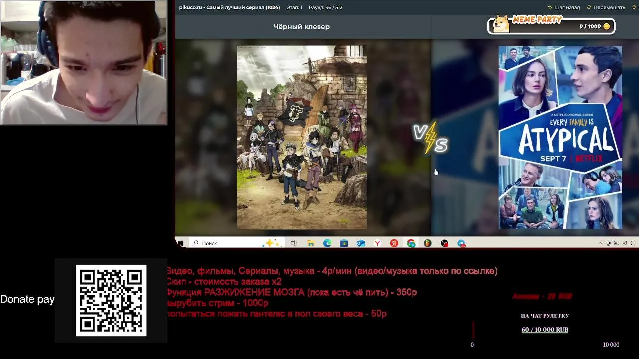Switch to Google Chrome on the taskbar
Image resolution: width=639 pixels, height=359 pixels.
[x=411, y=243]
